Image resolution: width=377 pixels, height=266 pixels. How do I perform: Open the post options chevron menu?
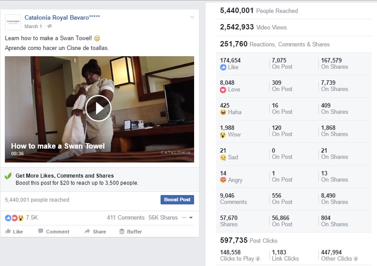tap(192, 17)
